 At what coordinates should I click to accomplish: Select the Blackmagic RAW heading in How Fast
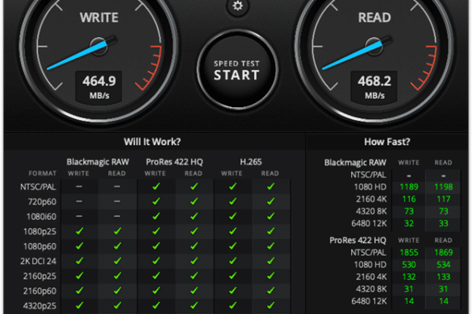(x=355, y=163)
